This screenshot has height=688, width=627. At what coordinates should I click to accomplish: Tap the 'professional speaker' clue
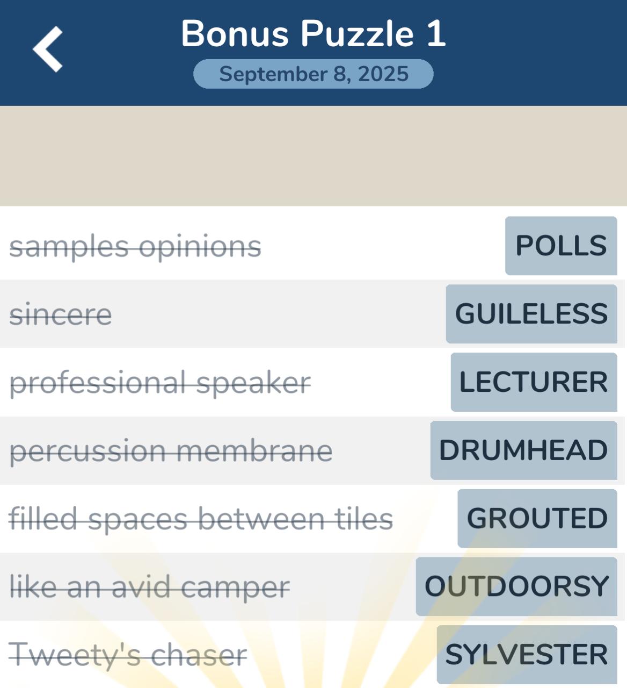(x=160, y=383)
